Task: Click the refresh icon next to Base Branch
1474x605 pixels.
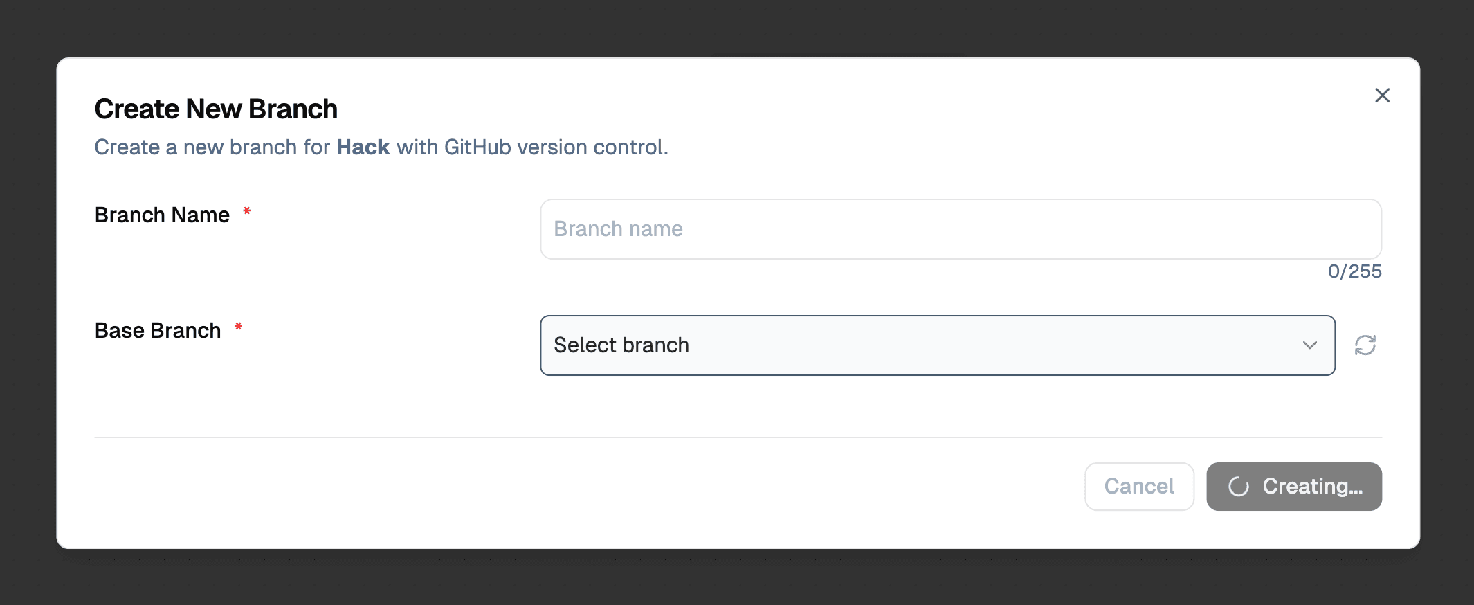Action: click(1366, 345)
